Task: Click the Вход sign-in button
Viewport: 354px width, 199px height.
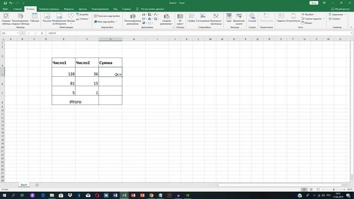Action: (314, 3)
